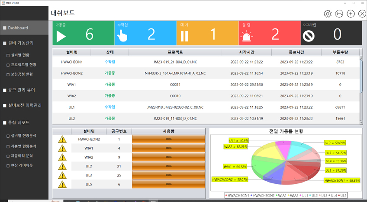This screenshot has height=202, width=367.
Task: Open 설비보전 이력관리 from the sidebar
Action: [x=25, y=105]
